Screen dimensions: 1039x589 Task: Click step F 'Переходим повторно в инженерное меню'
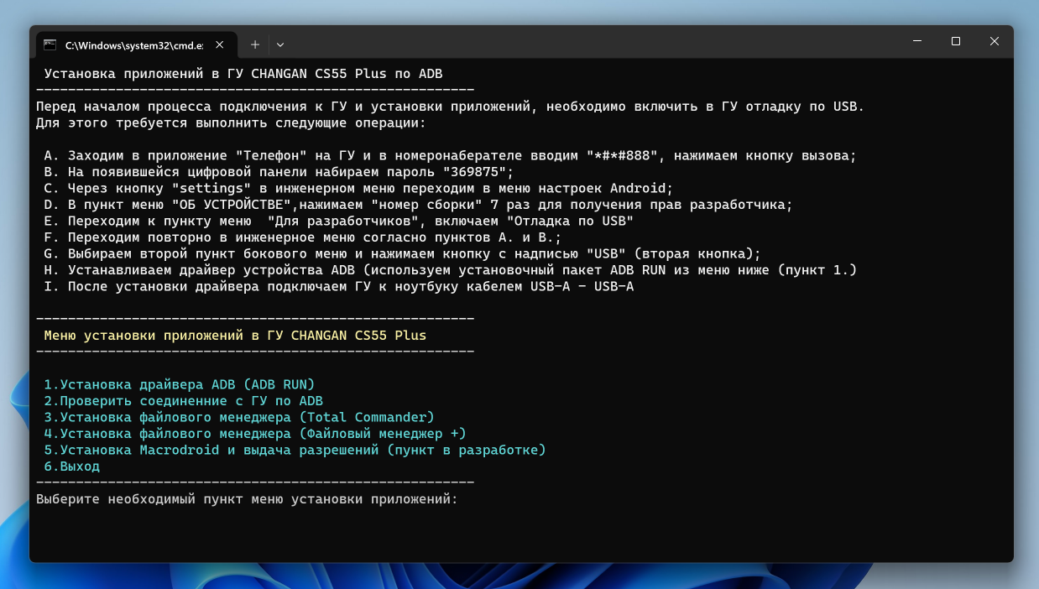click(x=303, y=237)
